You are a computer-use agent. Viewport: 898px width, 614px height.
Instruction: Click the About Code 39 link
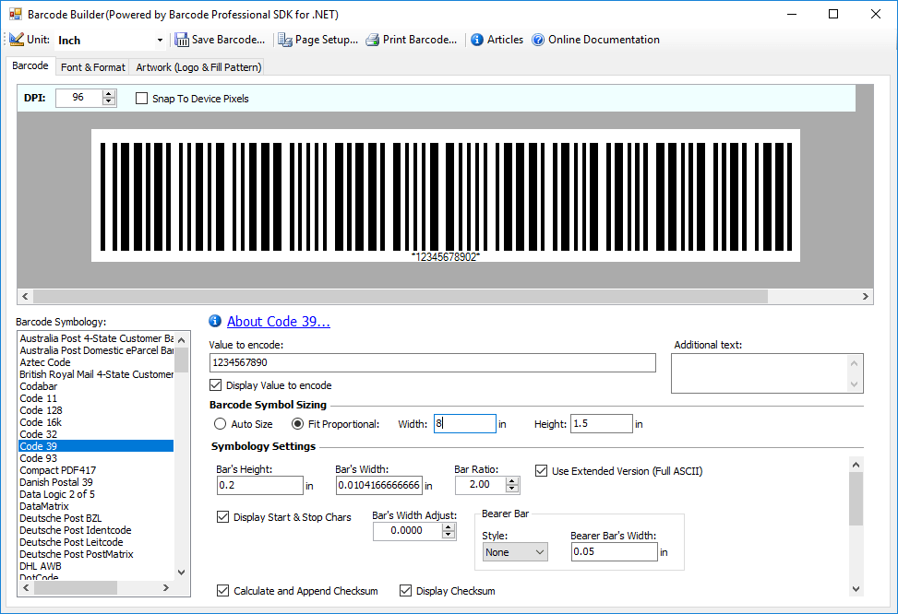click(x=279, y=321)
